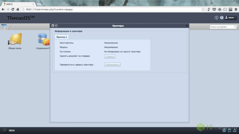Reload the browser page
Viewport: 239px width, 134px height.
13,10
